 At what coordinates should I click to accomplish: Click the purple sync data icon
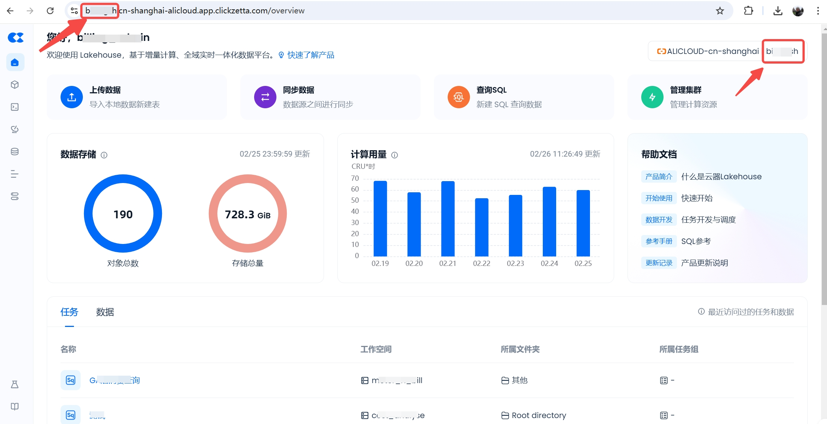[265, 97]
